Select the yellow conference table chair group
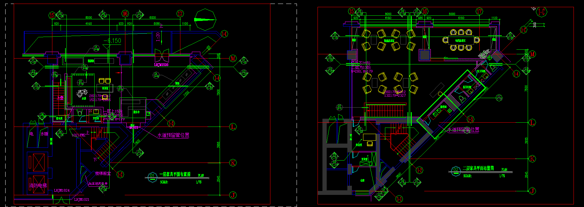The height and width of the screenshot is (207, 584). point(461,40)
